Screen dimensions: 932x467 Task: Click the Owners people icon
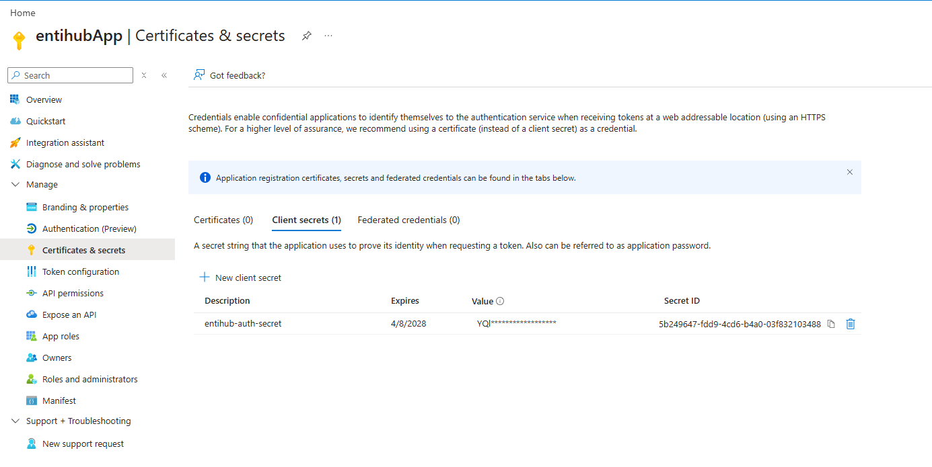pos(31,357)
